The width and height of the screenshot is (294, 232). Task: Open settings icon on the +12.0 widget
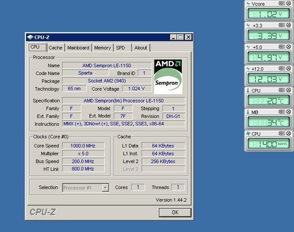pyautogui.click(x=281, y=69)
